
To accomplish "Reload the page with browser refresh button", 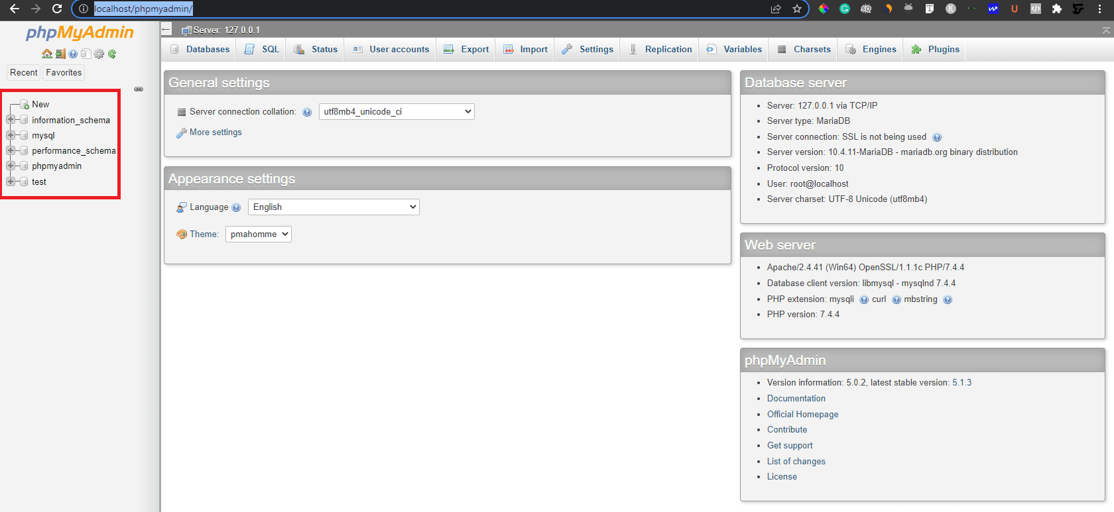I will pyautogui.click(x=57, y=9).
